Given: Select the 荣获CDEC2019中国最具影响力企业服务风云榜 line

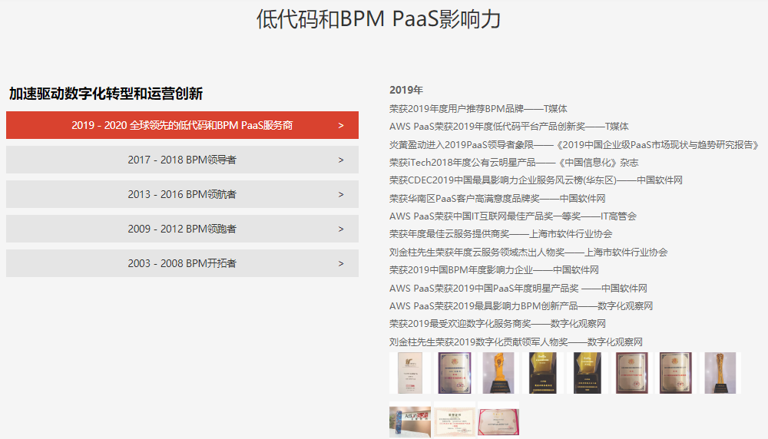Looking at the screenshot, I should (536, 180).
